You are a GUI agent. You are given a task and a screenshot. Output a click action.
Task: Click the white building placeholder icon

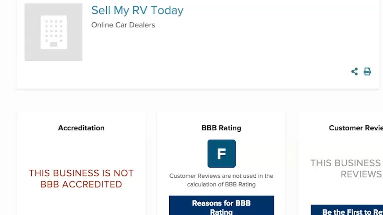[x=54, y=32]
